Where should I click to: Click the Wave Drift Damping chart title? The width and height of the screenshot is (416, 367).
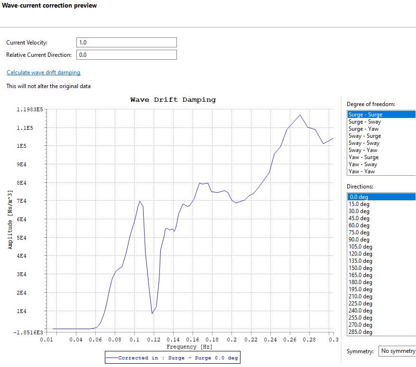[173, 100]
